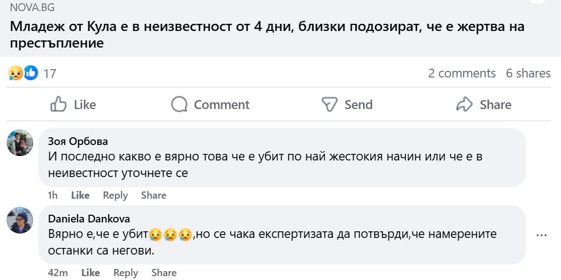View the 6 shares list
The height and width of the screenshot is (280, 561).
point(528,73)
